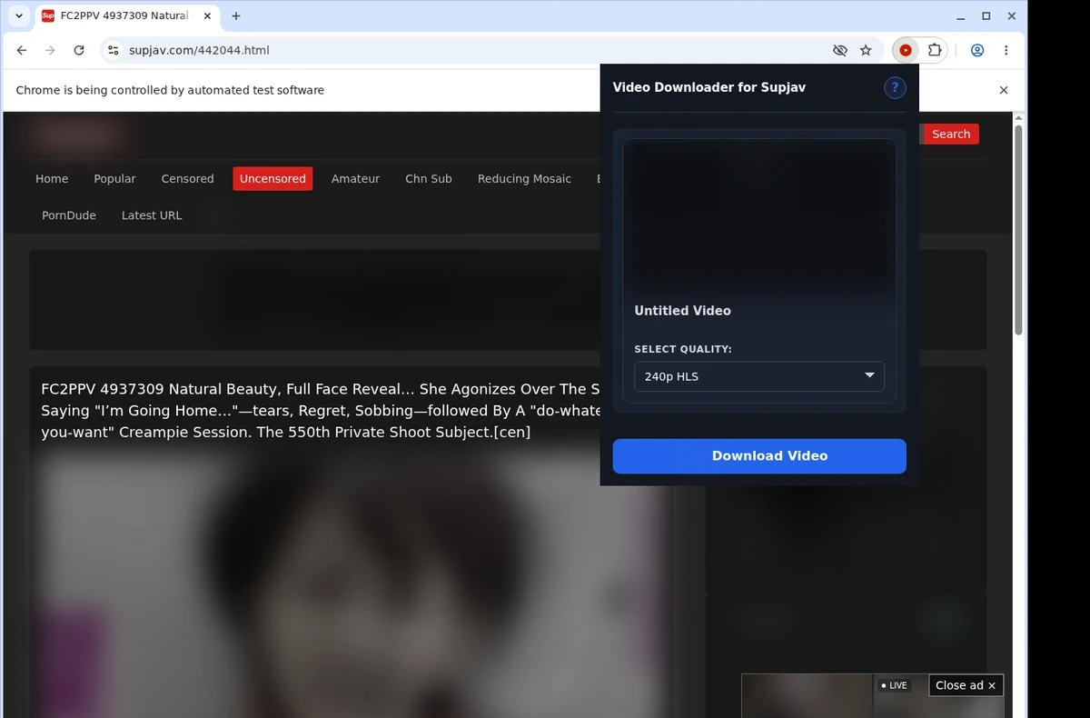View site information icon

coord(112,51)
